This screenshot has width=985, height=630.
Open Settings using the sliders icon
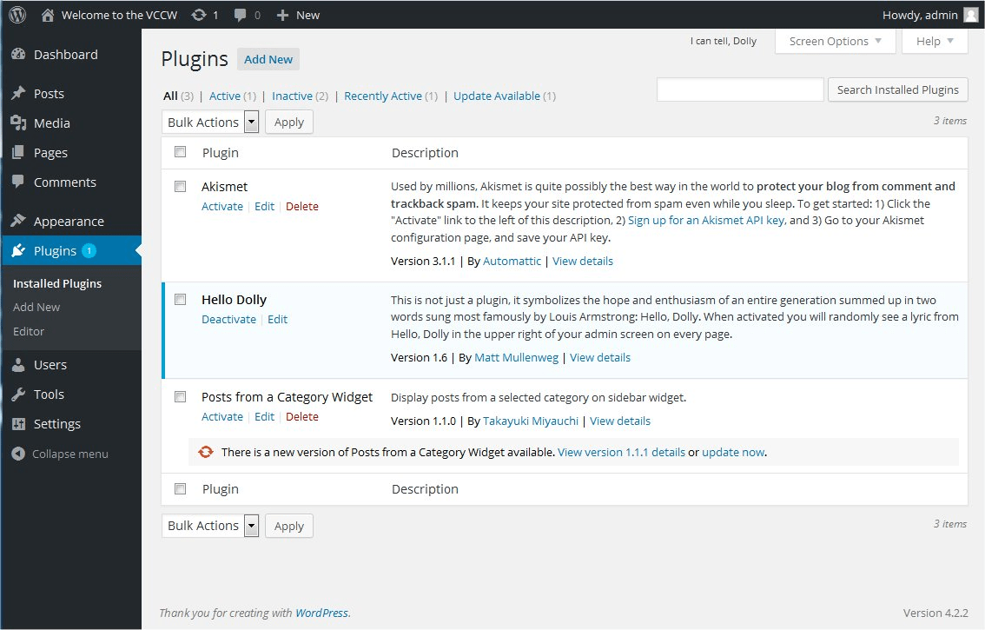click(20, 423)
